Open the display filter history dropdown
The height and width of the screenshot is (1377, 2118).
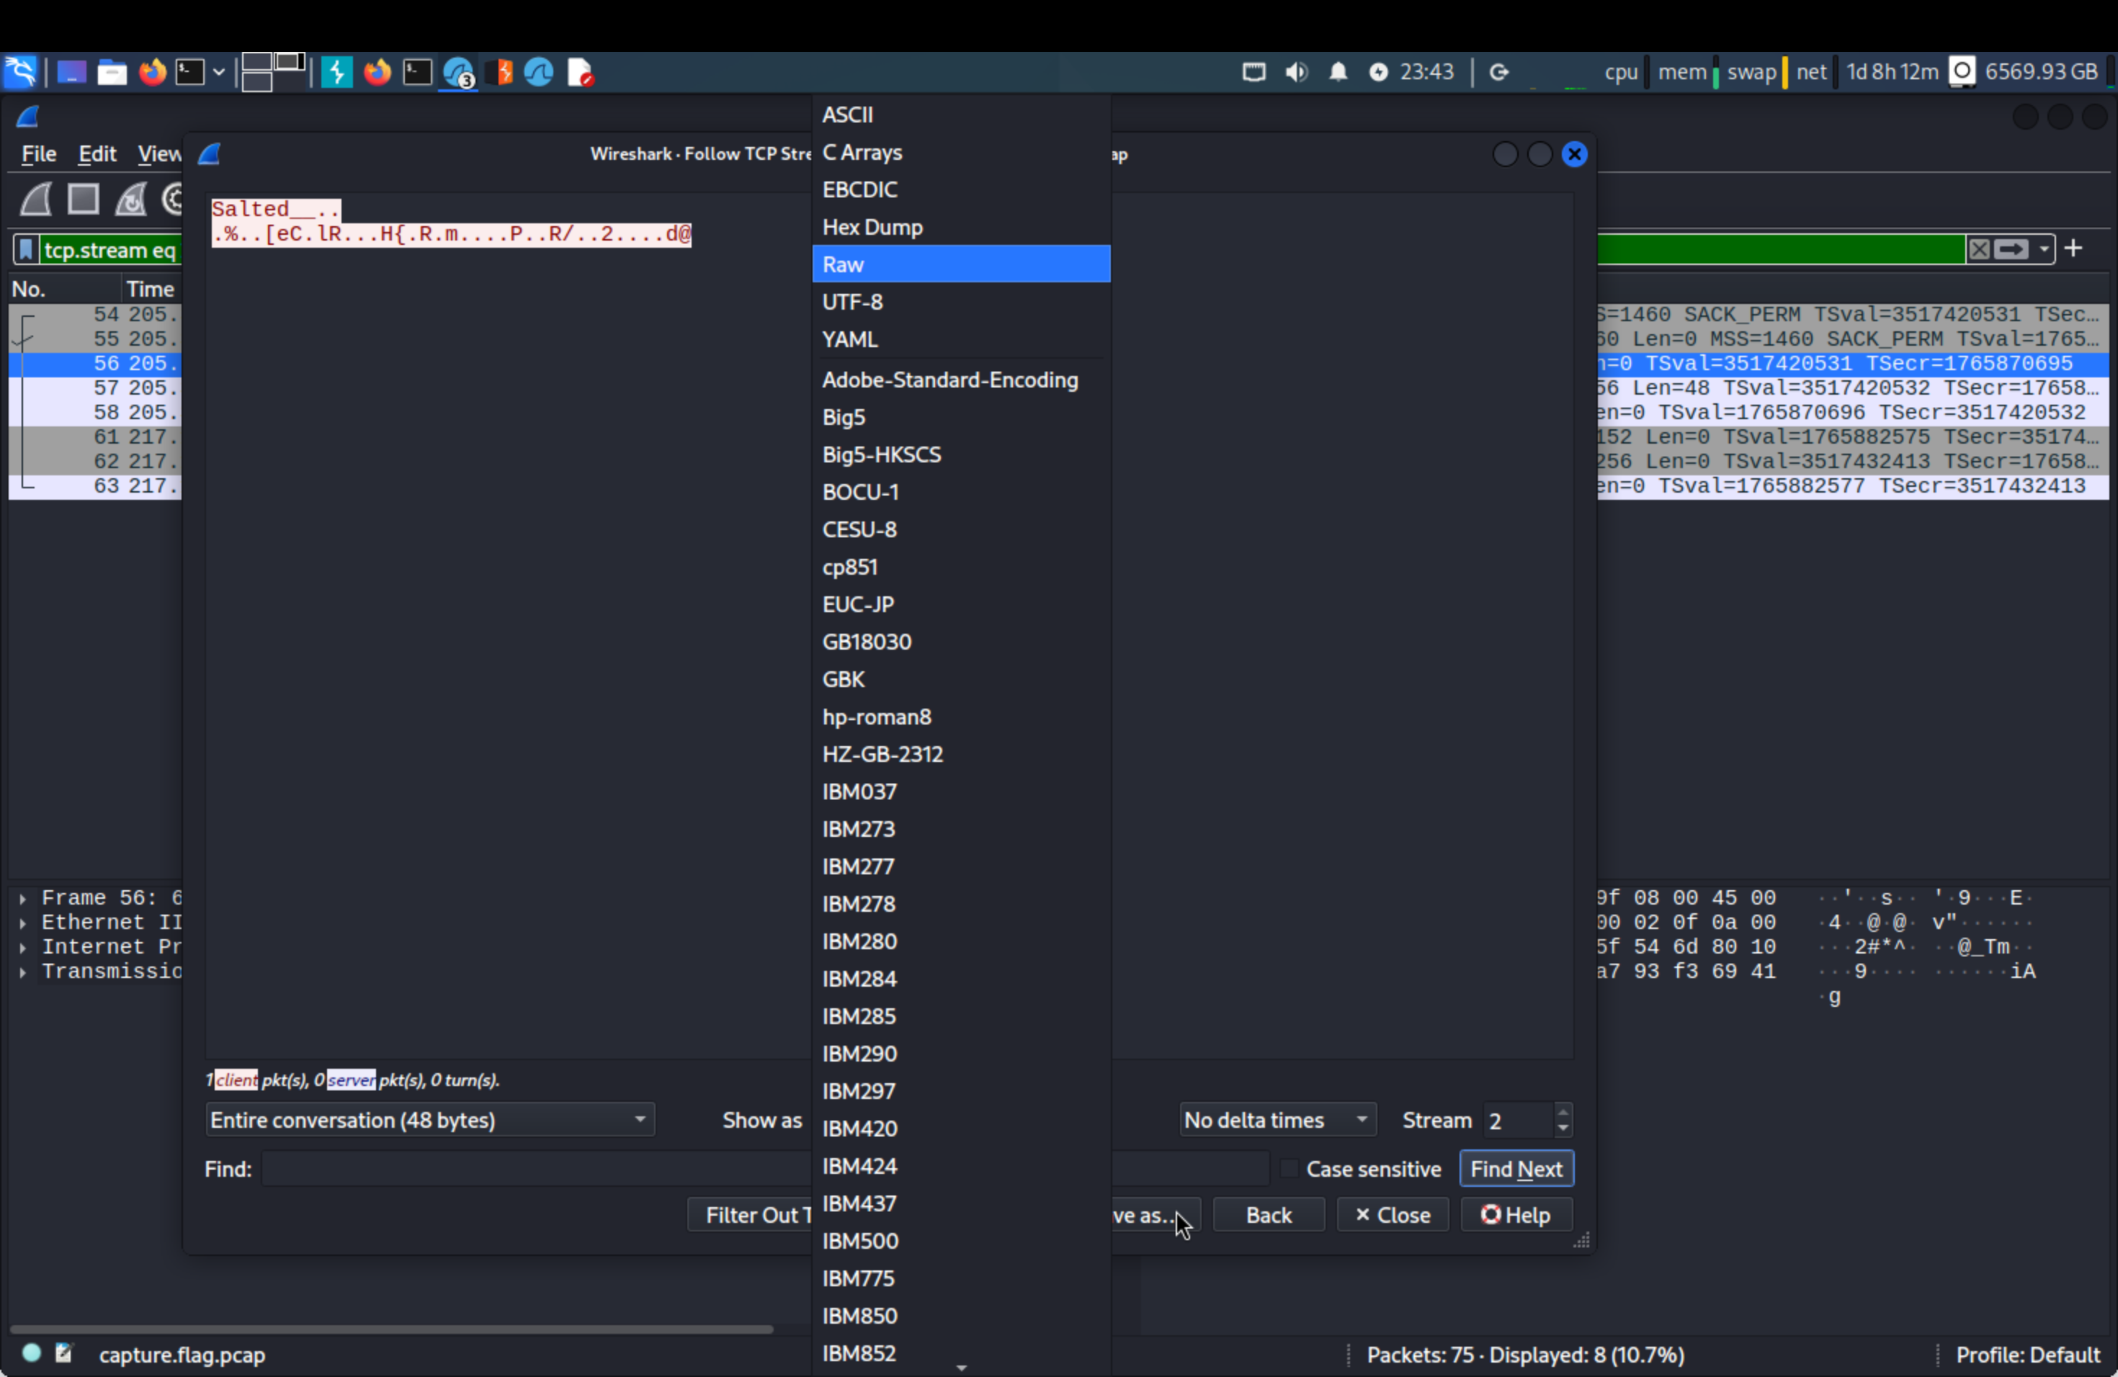[2044, 249]
